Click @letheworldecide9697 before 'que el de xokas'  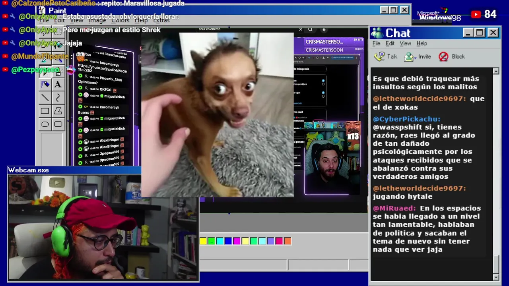[419, 99]
